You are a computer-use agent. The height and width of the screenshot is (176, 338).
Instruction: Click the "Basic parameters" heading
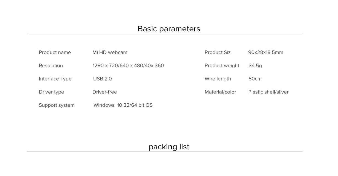[x=169, y=29]
